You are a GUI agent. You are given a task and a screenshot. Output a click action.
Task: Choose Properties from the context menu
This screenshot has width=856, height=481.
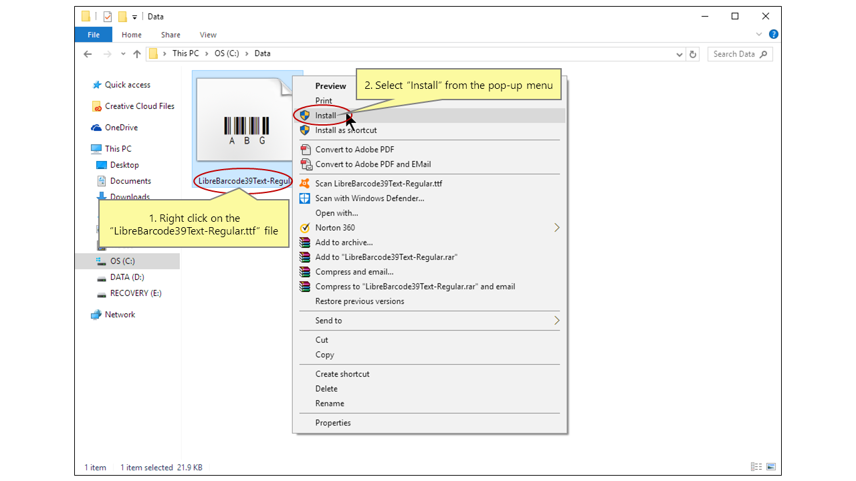tap(332, 422)
